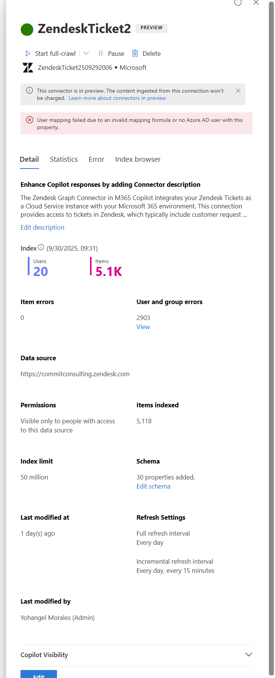Start a full-crawl using the play icon
The image size is (275, 678).
(x=28, y=54)
